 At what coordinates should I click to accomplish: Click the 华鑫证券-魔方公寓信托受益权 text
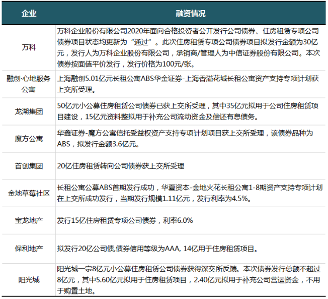[x=185, y=139]
